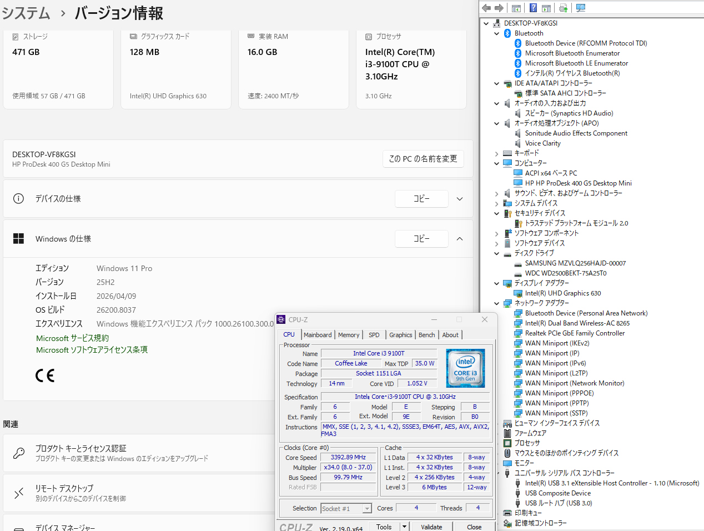The height and width of the screenshot is (531, 704).
Task: Click the Intel Core i3 logo in CPU-Z
Action: pos(465,368)
